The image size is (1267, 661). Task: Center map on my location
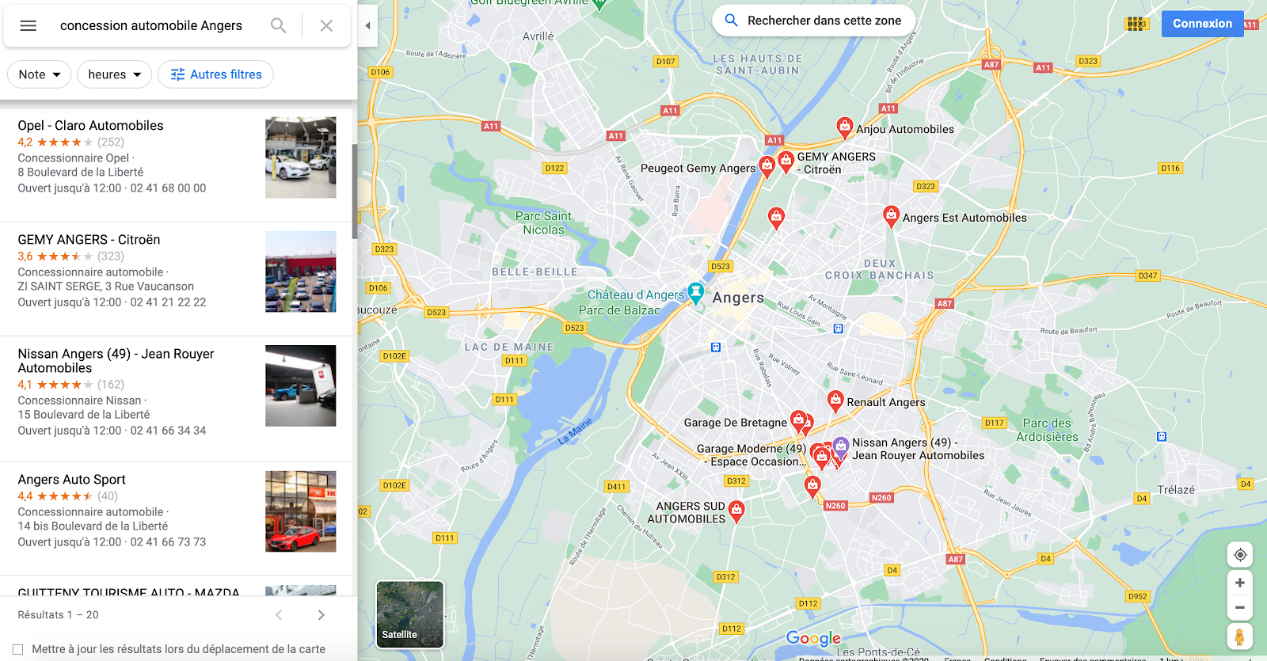(x=1240, y=555)
